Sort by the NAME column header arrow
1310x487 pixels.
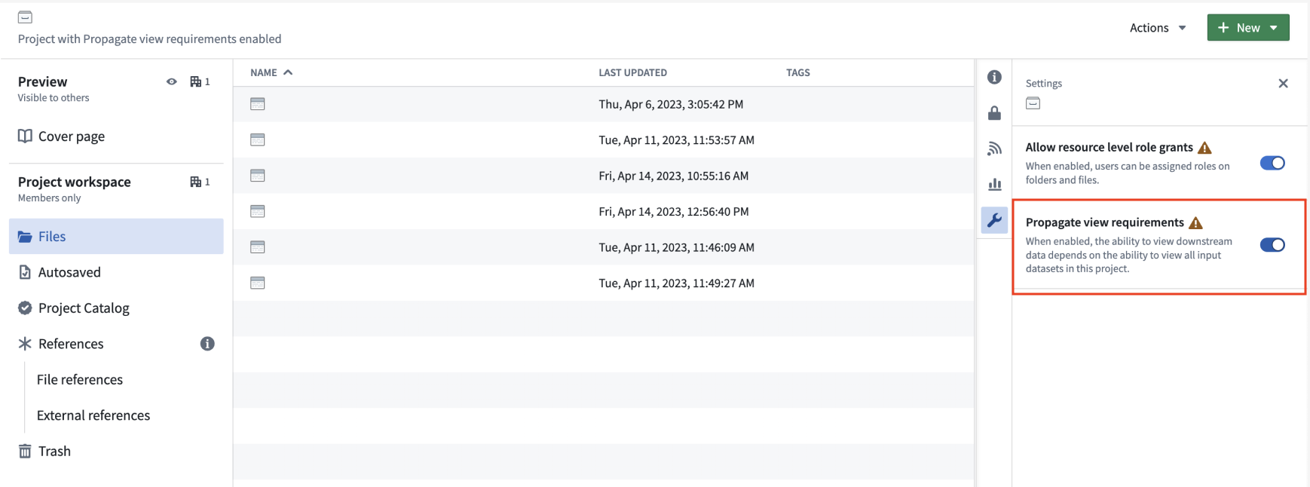tap(288, 72)
